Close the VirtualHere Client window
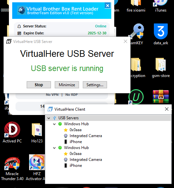 167,109
